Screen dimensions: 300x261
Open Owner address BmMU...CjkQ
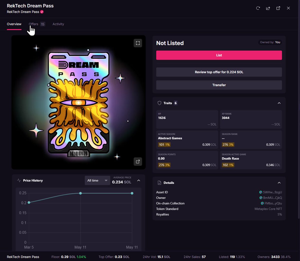click(272, 198)
